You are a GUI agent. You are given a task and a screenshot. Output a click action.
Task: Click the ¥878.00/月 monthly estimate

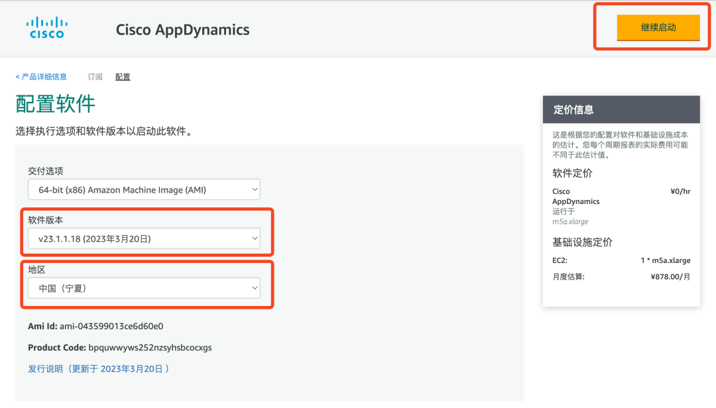click(670, 277)
